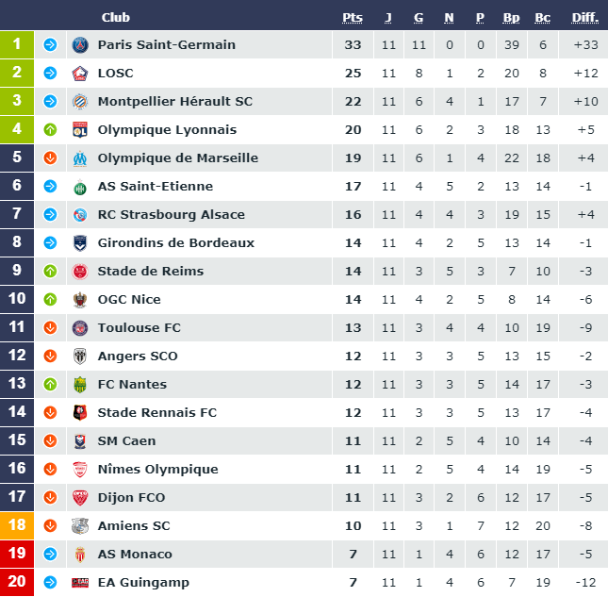Image resolution: width=608 pixels, height=597 pixels.
Task: Click the AS Monaco club crest
Action: (x=80, y=555)
